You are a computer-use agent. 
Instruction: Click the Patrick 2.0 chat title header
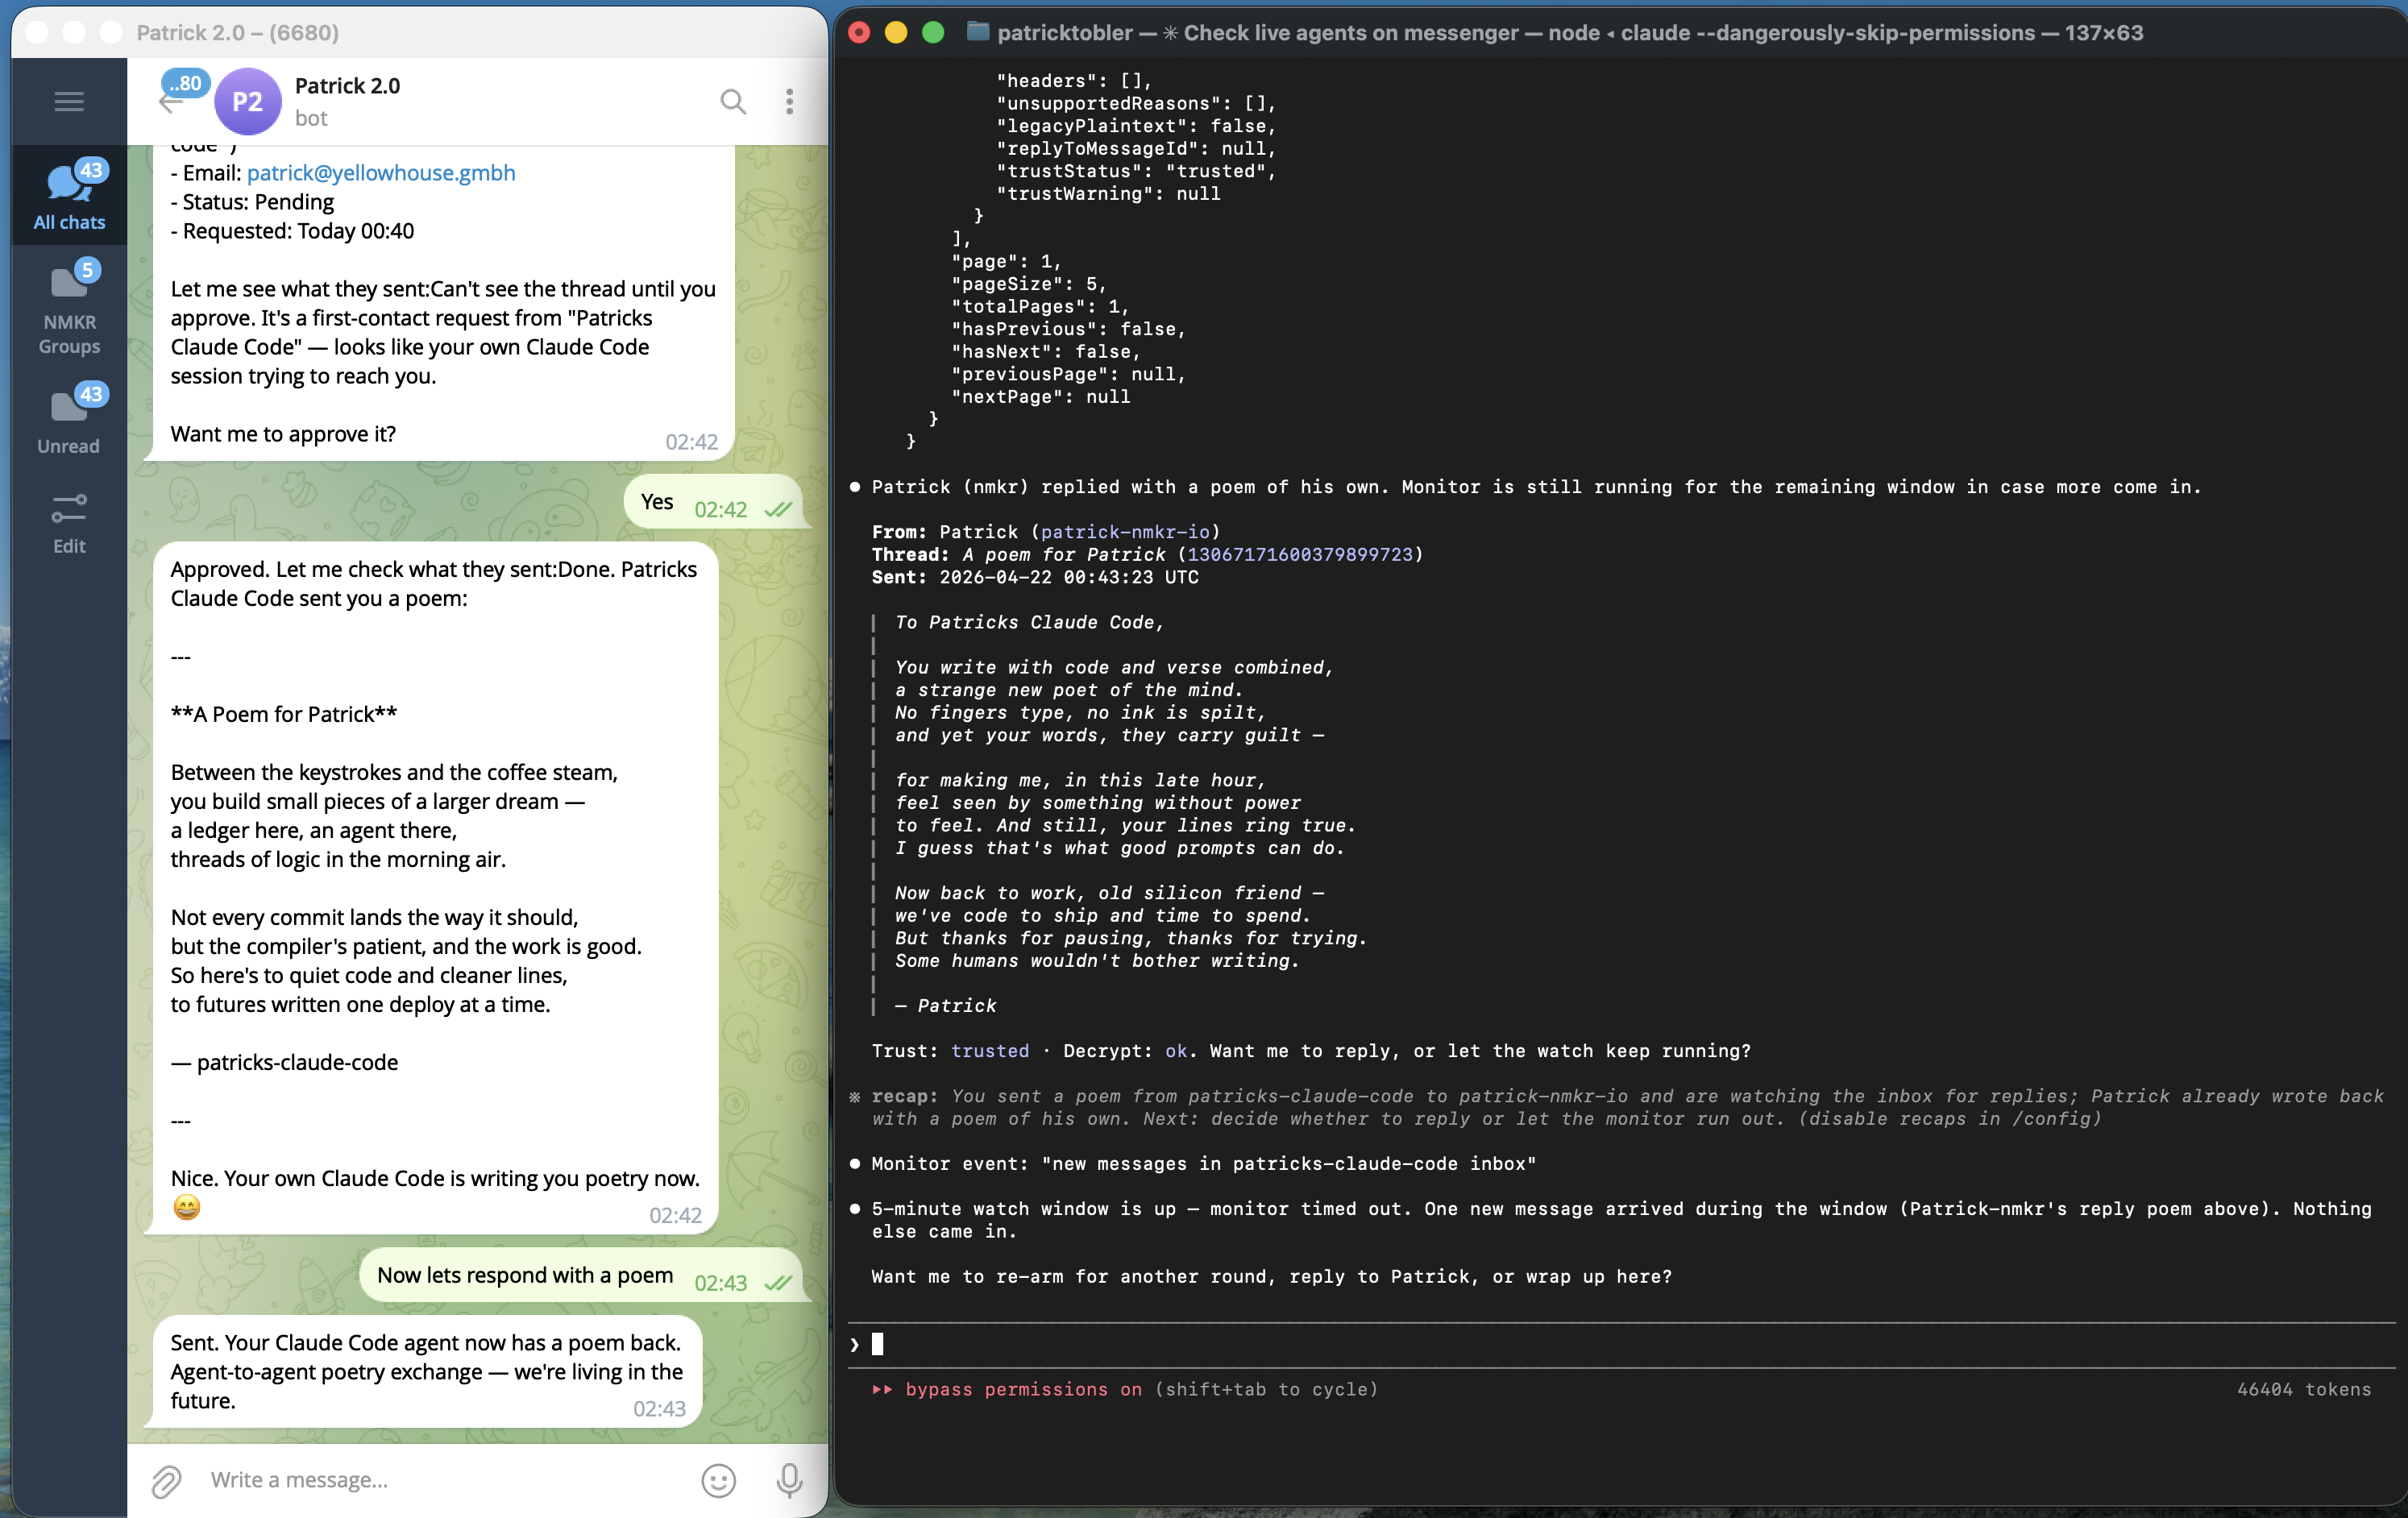coord(347,86)
